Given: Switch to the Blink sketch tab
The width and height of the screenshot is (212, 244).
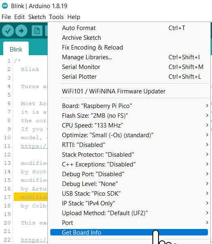Looking at the screenshot, I should coord(16,49).
